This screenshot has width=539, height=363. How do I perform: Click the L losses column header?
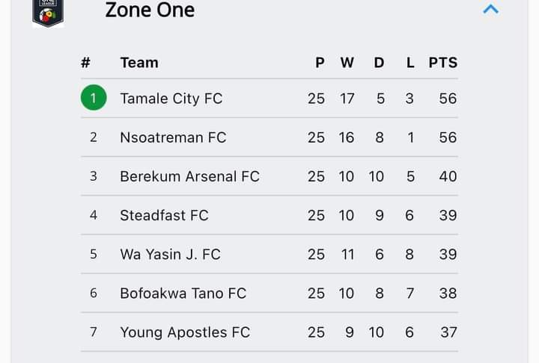410,63
